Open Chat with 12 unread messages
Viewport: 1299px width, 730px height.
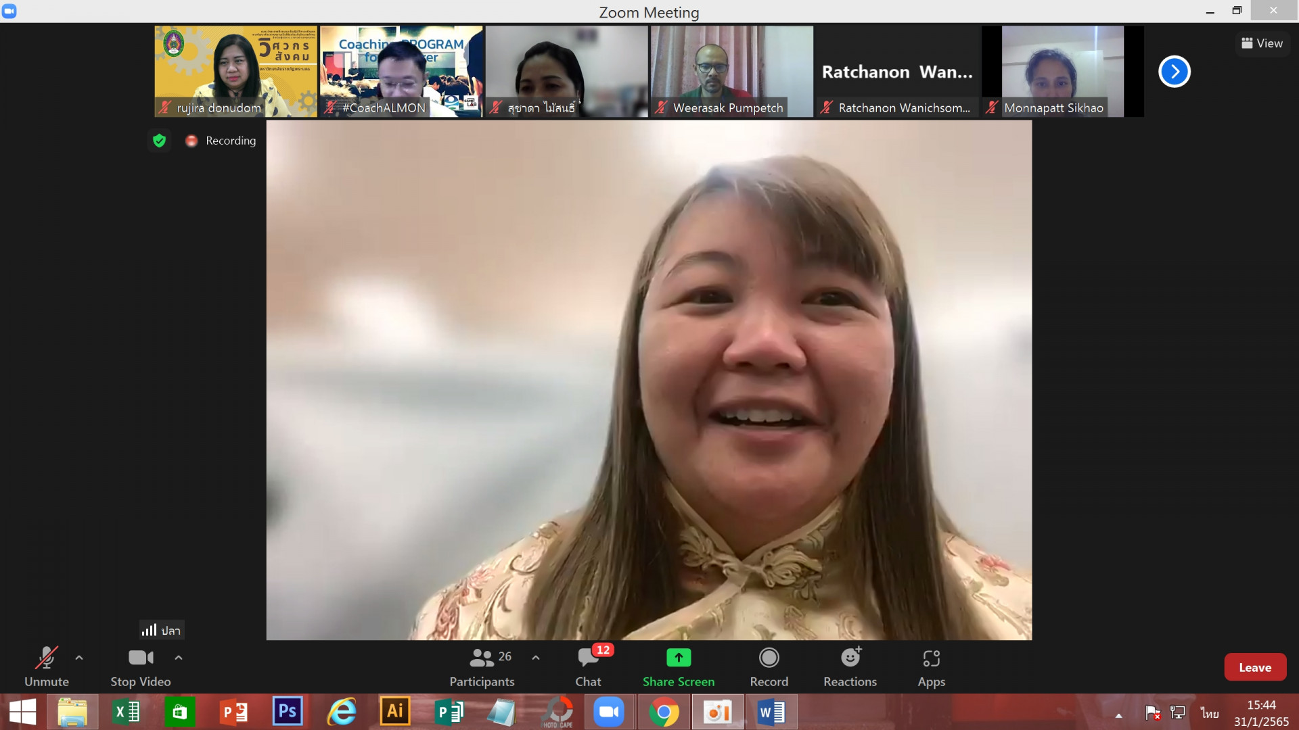click(x=588, y=667)
